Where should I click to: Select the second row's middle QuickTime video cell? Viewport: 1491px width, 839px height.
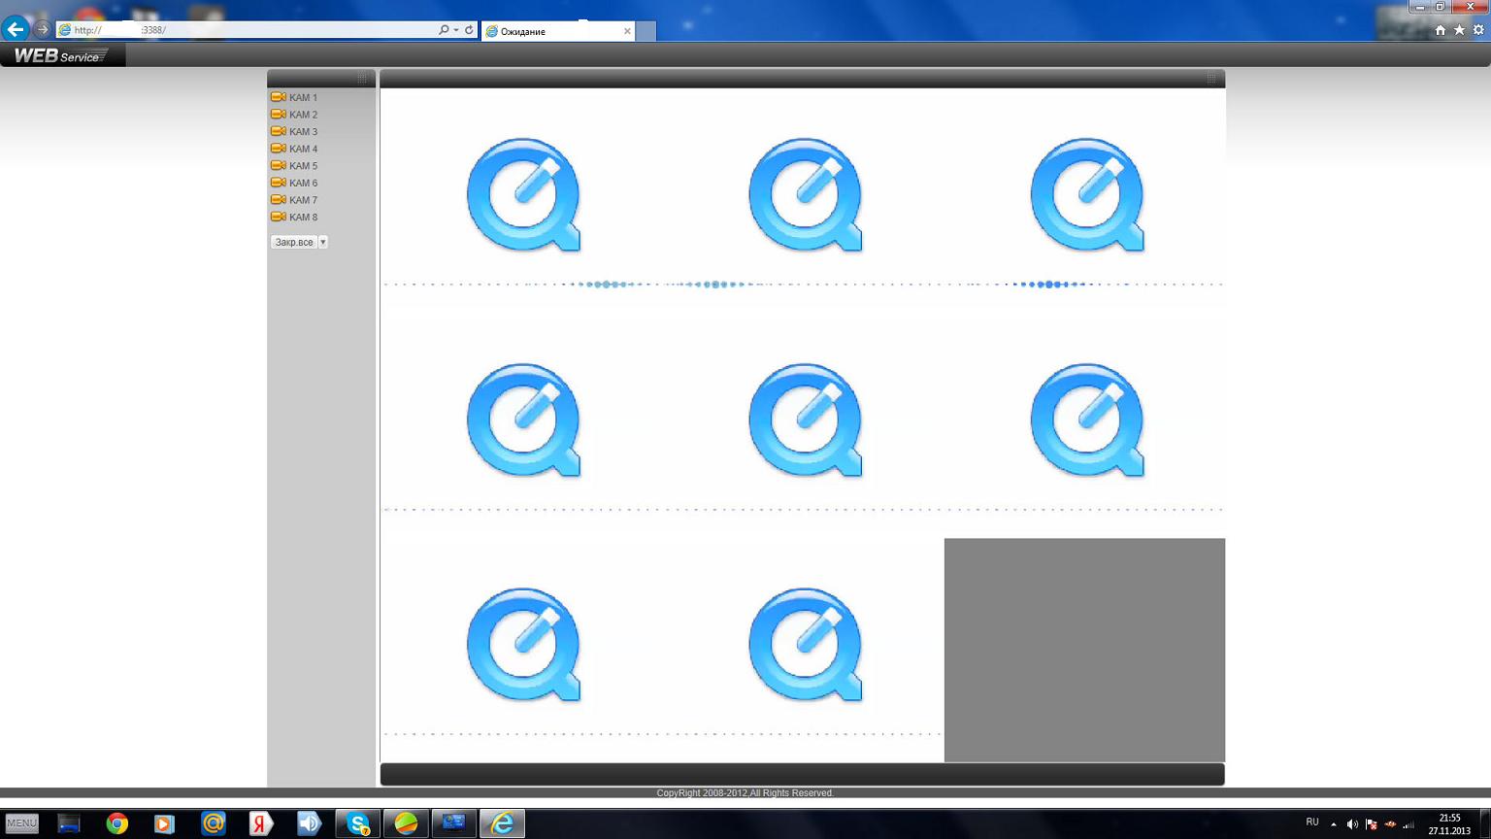pyautogui.click(x=803, y=426)
